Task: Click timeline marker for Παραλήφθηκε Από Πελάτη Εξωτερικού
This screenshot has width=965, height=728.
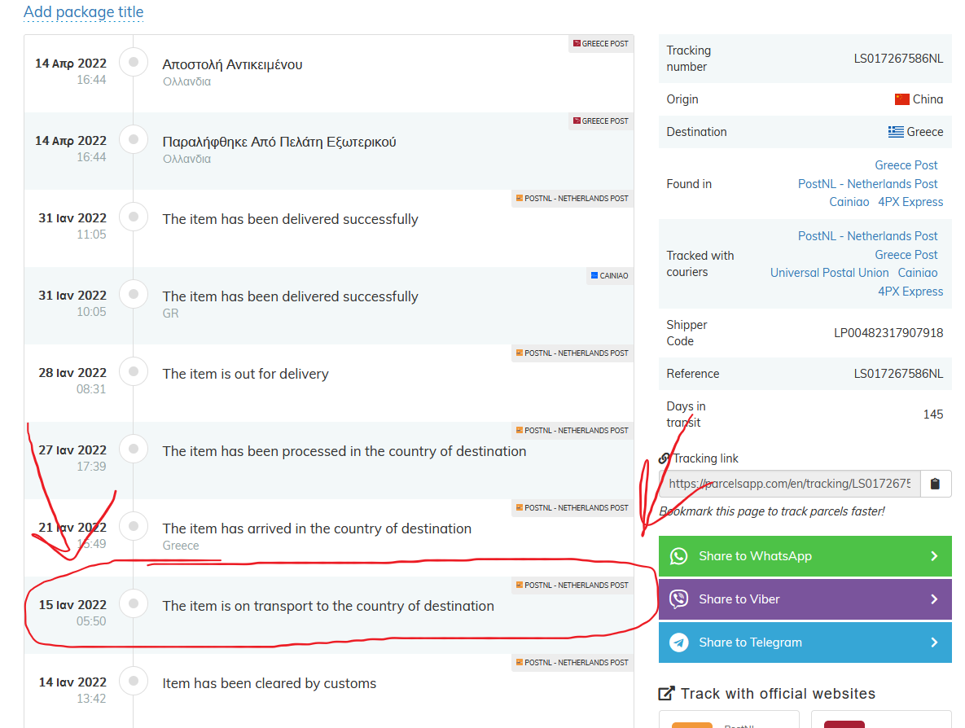Action: pos(134,140)
